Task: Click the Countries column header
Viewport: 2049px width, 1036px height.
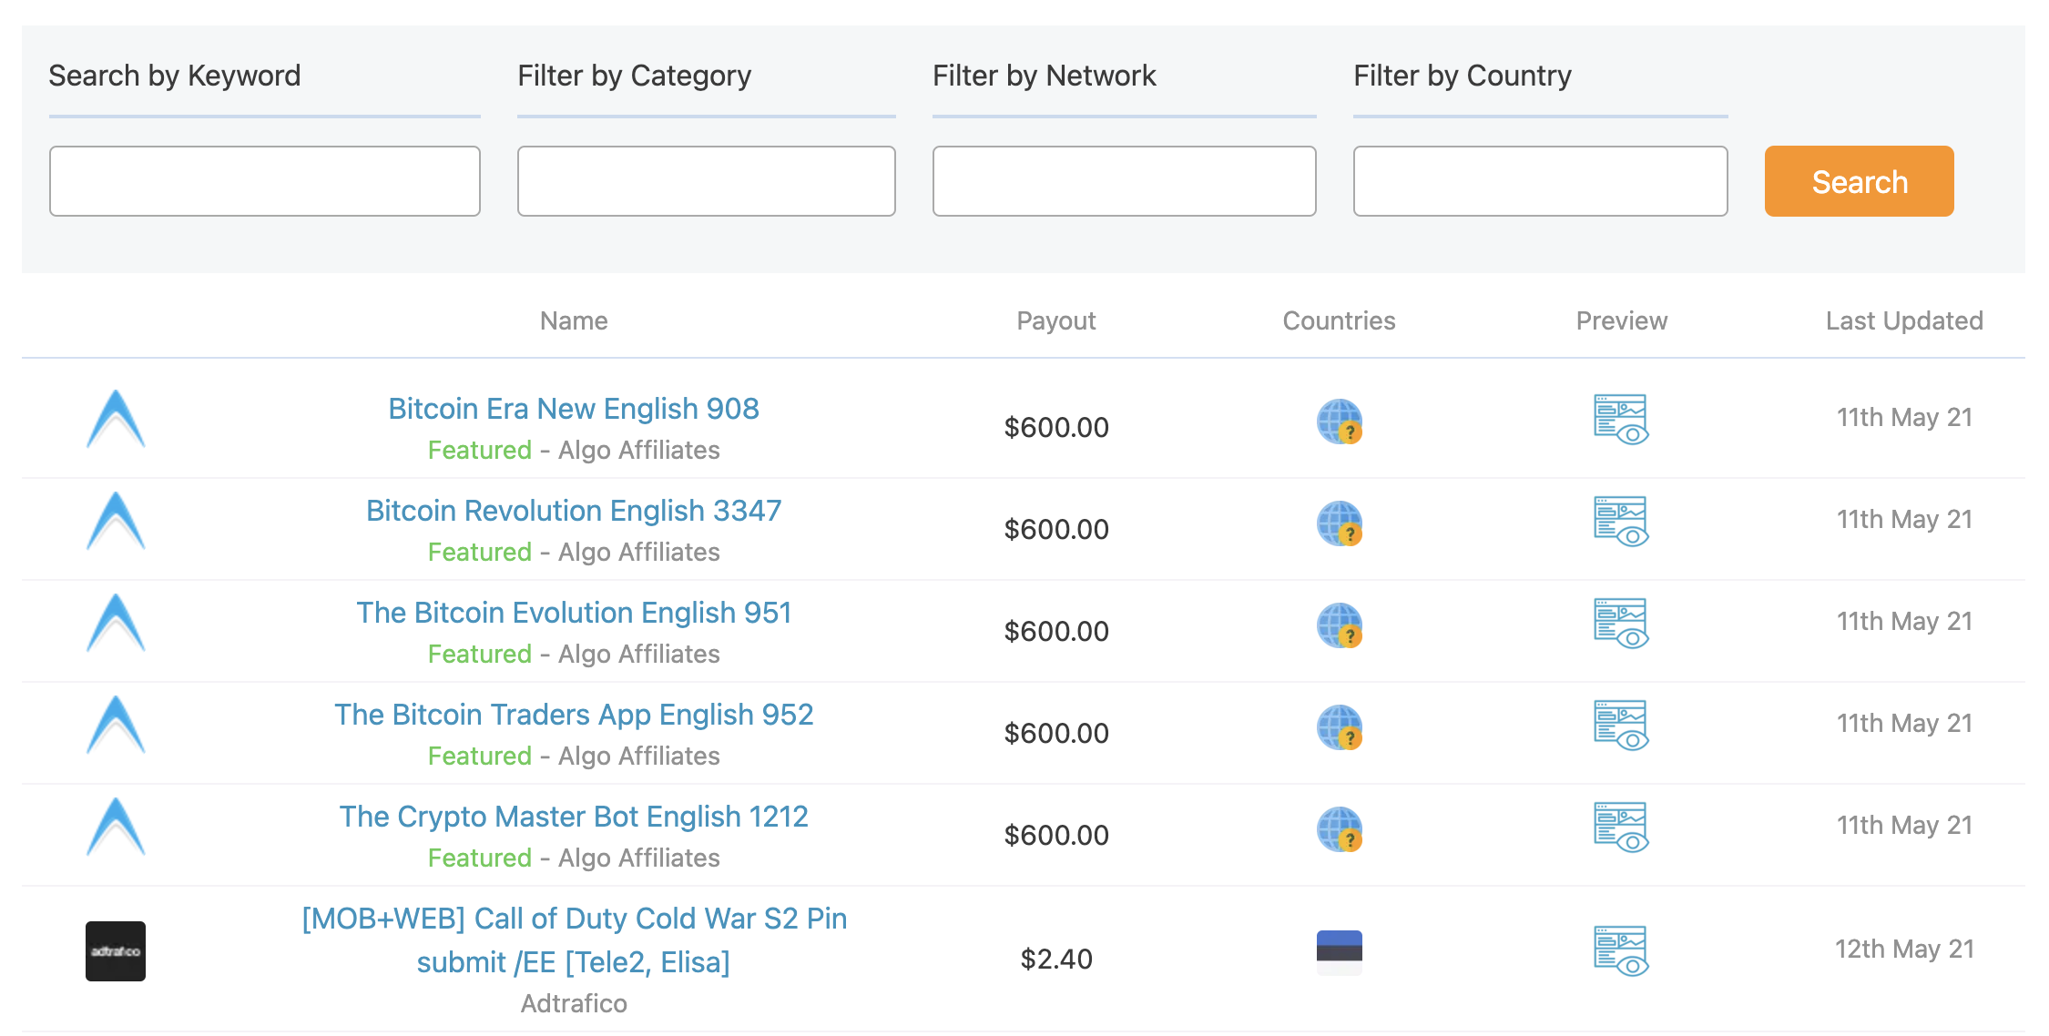Action: [x=1340, y=320]
